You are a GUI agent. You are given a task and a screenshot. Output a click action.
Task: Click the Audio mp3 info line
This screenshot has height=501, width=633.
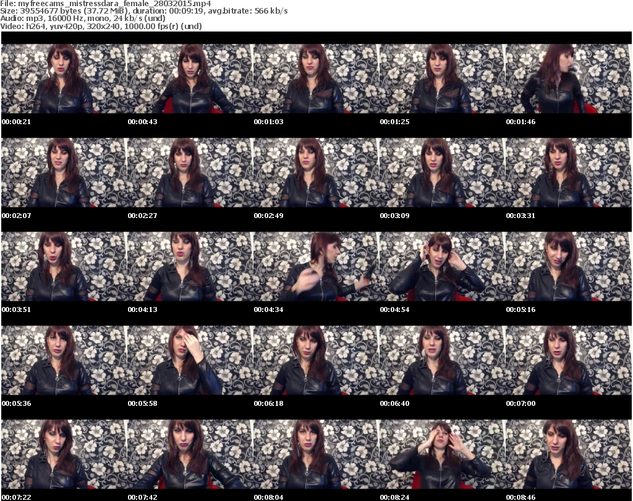point(83,18)
